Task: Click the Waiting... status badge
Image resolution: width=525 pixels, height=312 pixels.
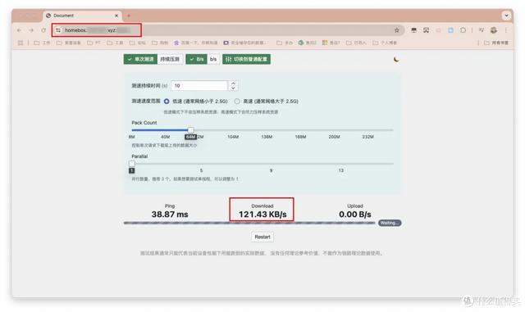Action: point(390,223)
